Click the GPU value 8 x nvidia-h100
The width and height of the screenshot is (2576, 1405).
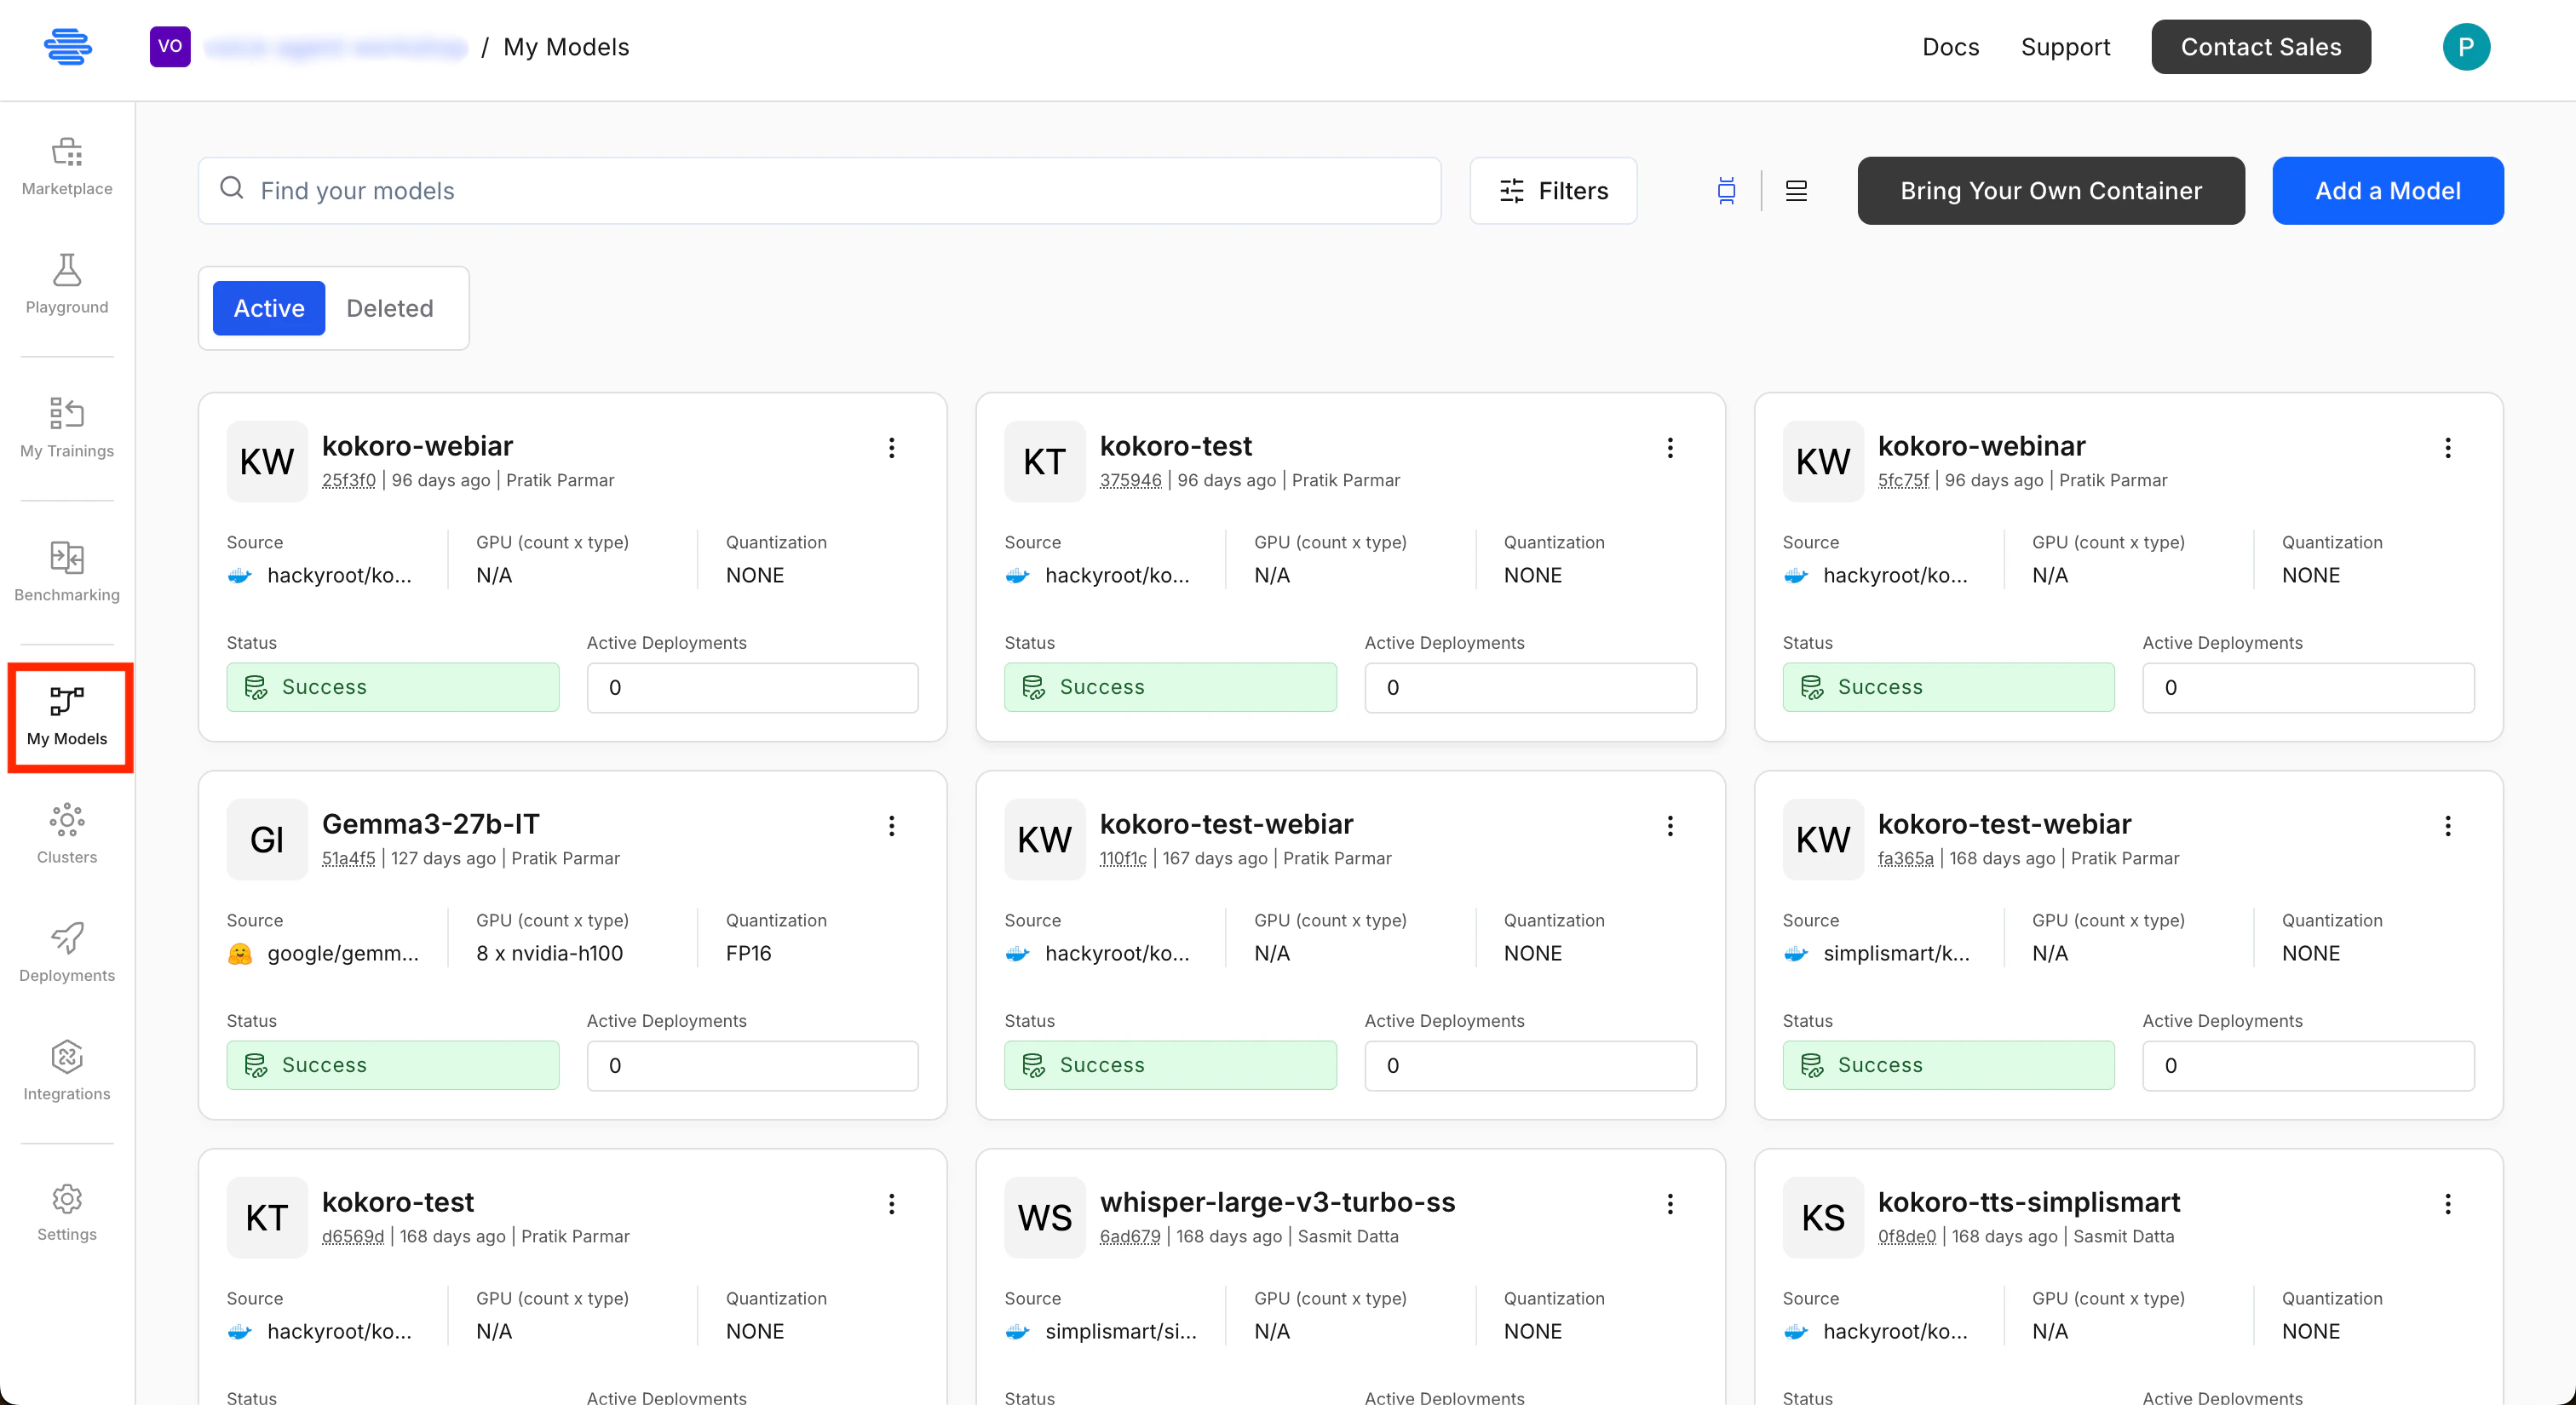pyautogui.click(x=549, y=954)
